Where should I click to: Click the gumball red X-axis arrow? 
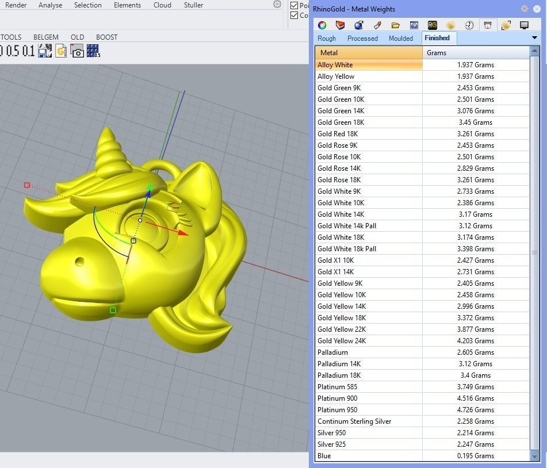click(182, 233)
